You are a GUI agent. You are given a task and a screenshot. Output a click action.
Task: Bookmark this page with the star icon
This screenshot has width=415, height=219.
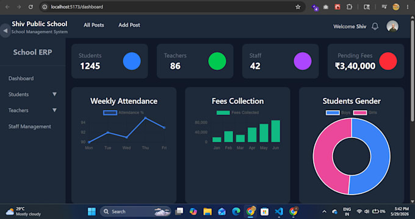(x=298, y=7)
